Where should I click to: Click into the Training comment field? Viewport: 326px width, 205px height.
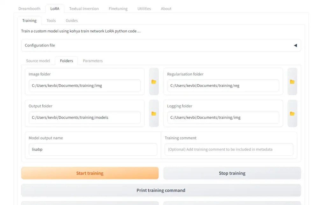coord(229,149)
